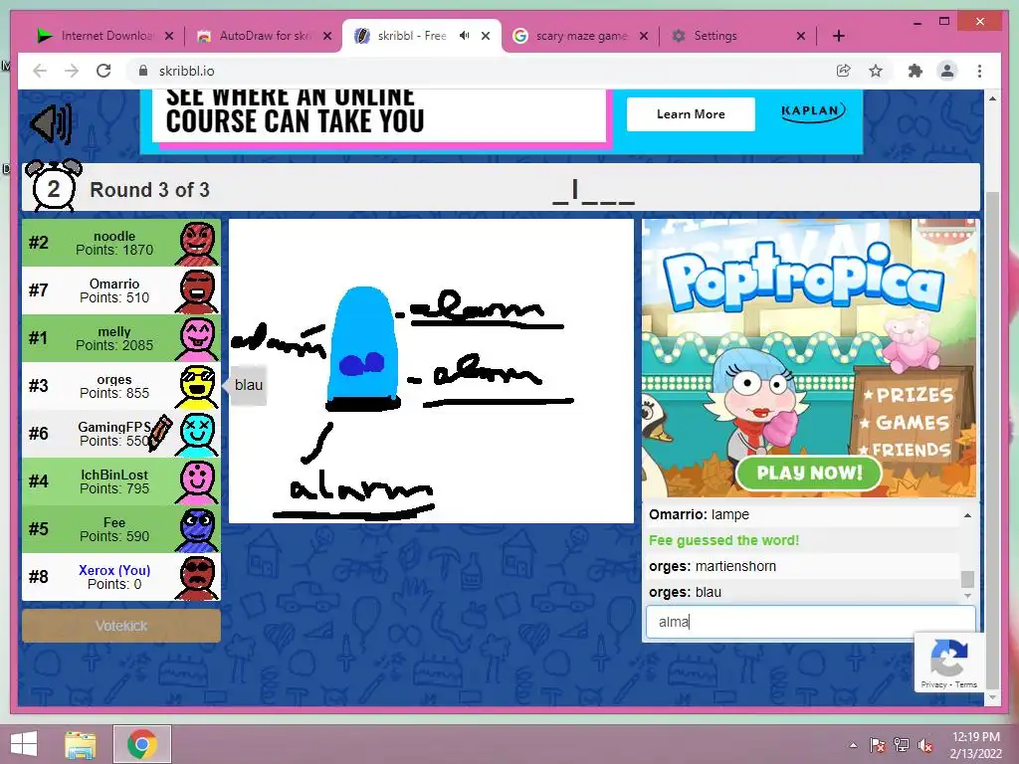The image size is (1019, 764).
Task: Click GamingFPS's cyan avatar
Action: coord(197,435)
